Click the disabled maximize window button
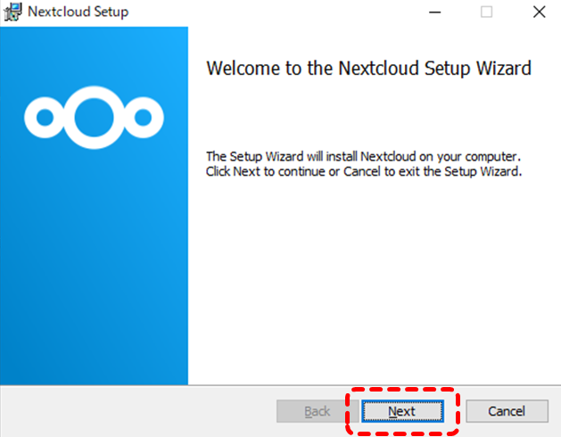This screenshot has height=437, width=561. [486, 12]
